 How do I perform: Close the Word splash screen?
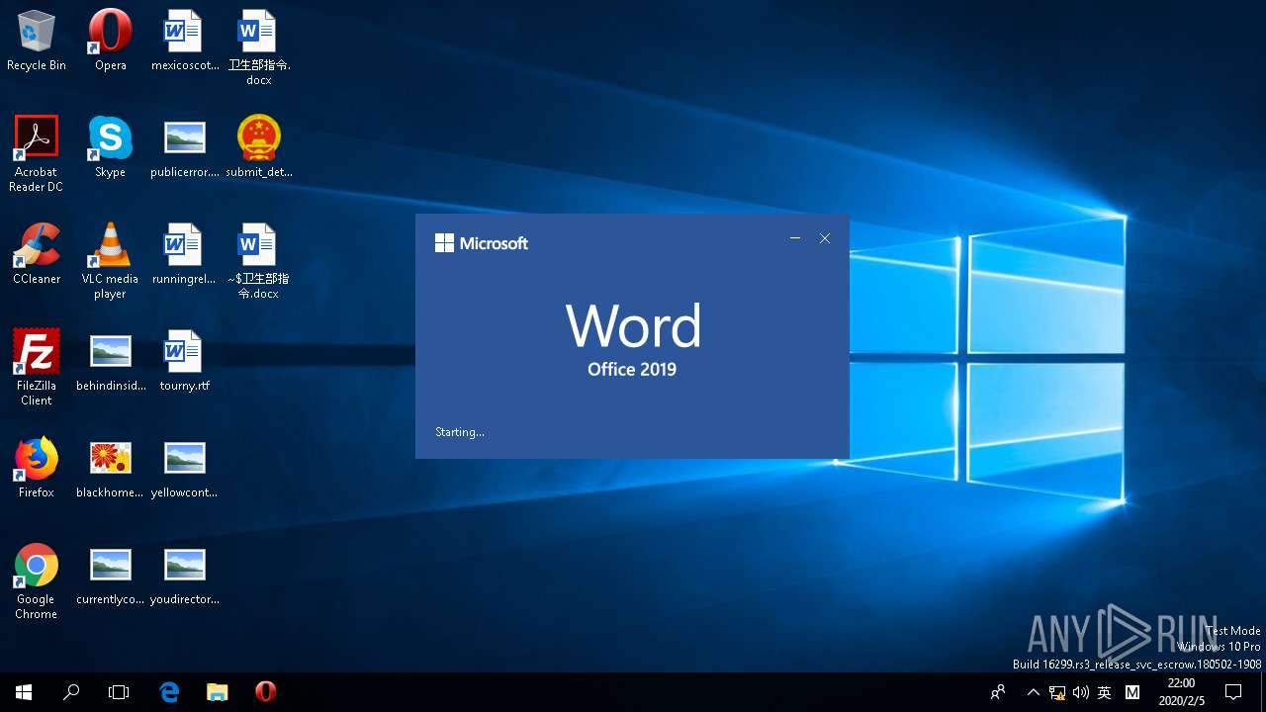825,238
